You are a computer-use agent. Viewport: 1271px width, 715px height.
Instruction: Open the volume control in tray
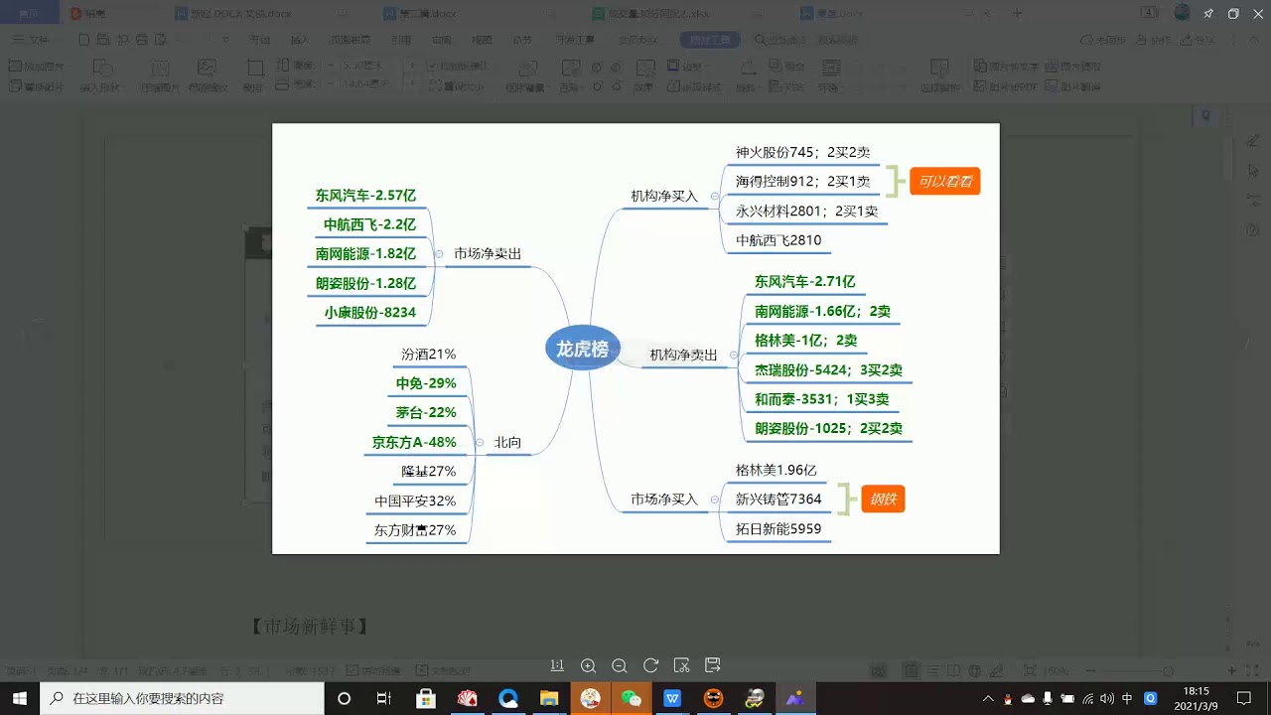pyautogui.click(x=1107, y=698)
